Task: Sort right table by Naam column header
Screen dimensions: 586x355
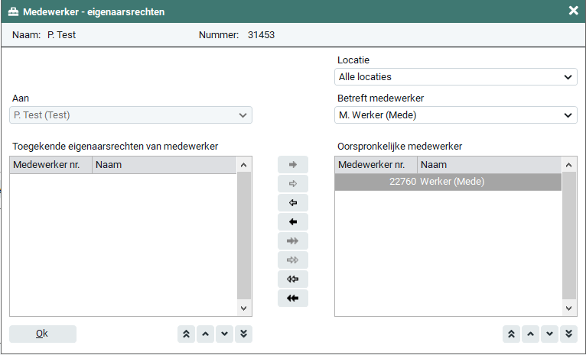Action: coord(488,165)
